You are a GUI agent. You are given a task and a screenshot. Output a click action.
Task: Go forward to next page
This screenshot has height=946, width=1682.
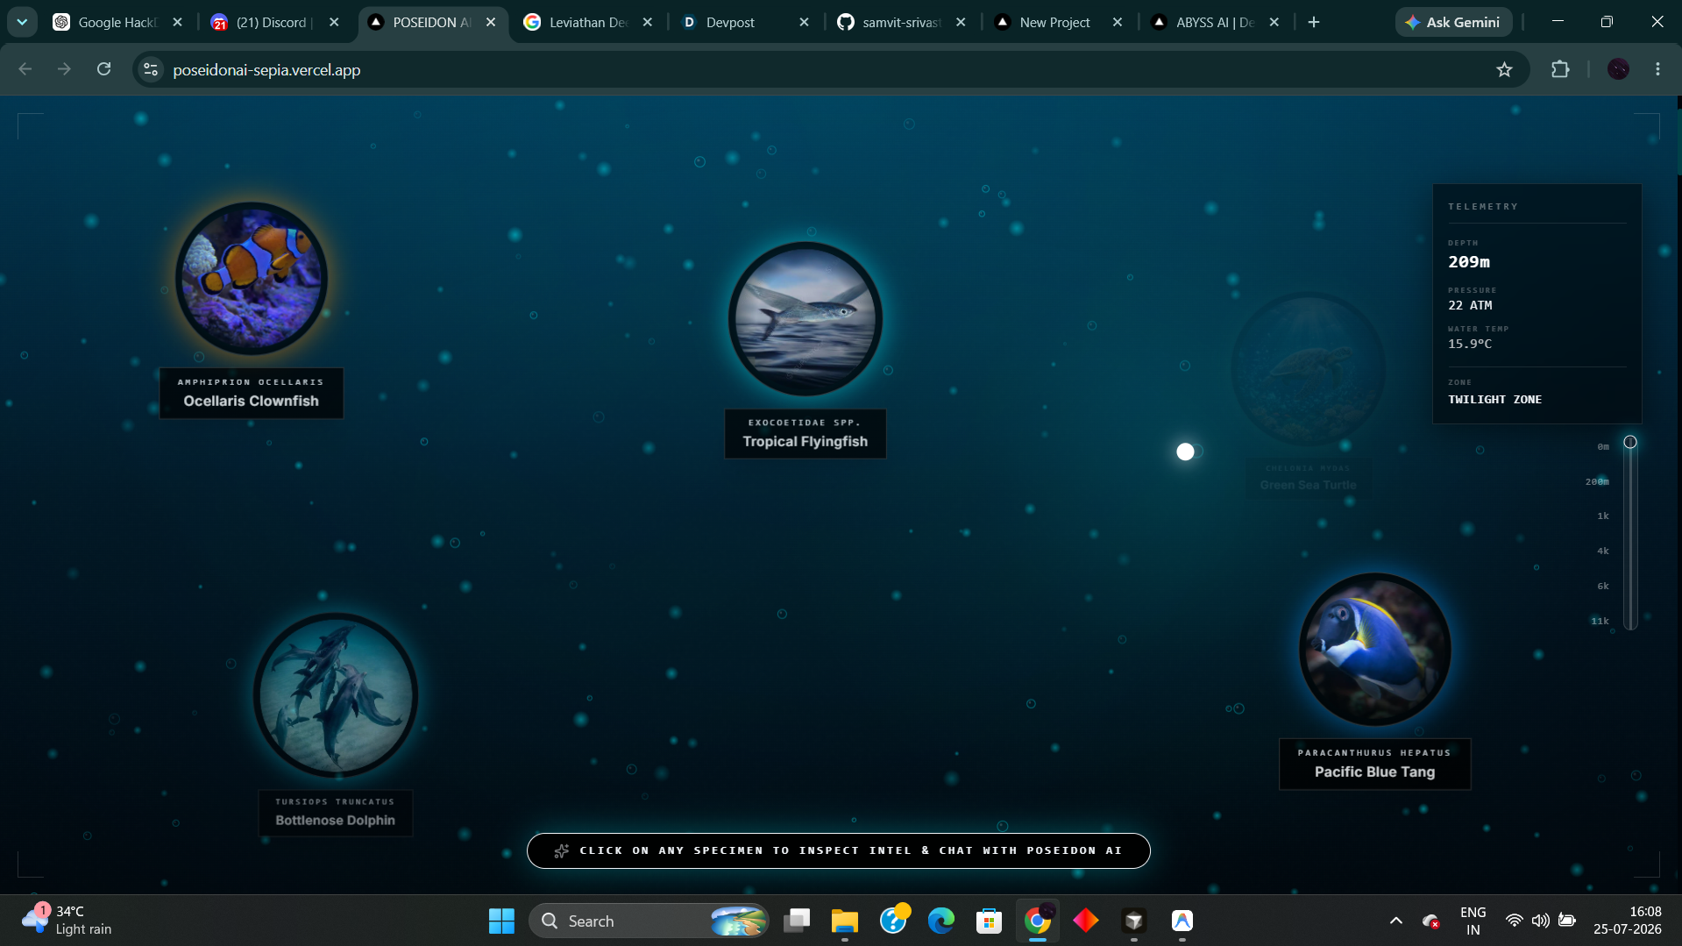64,69
